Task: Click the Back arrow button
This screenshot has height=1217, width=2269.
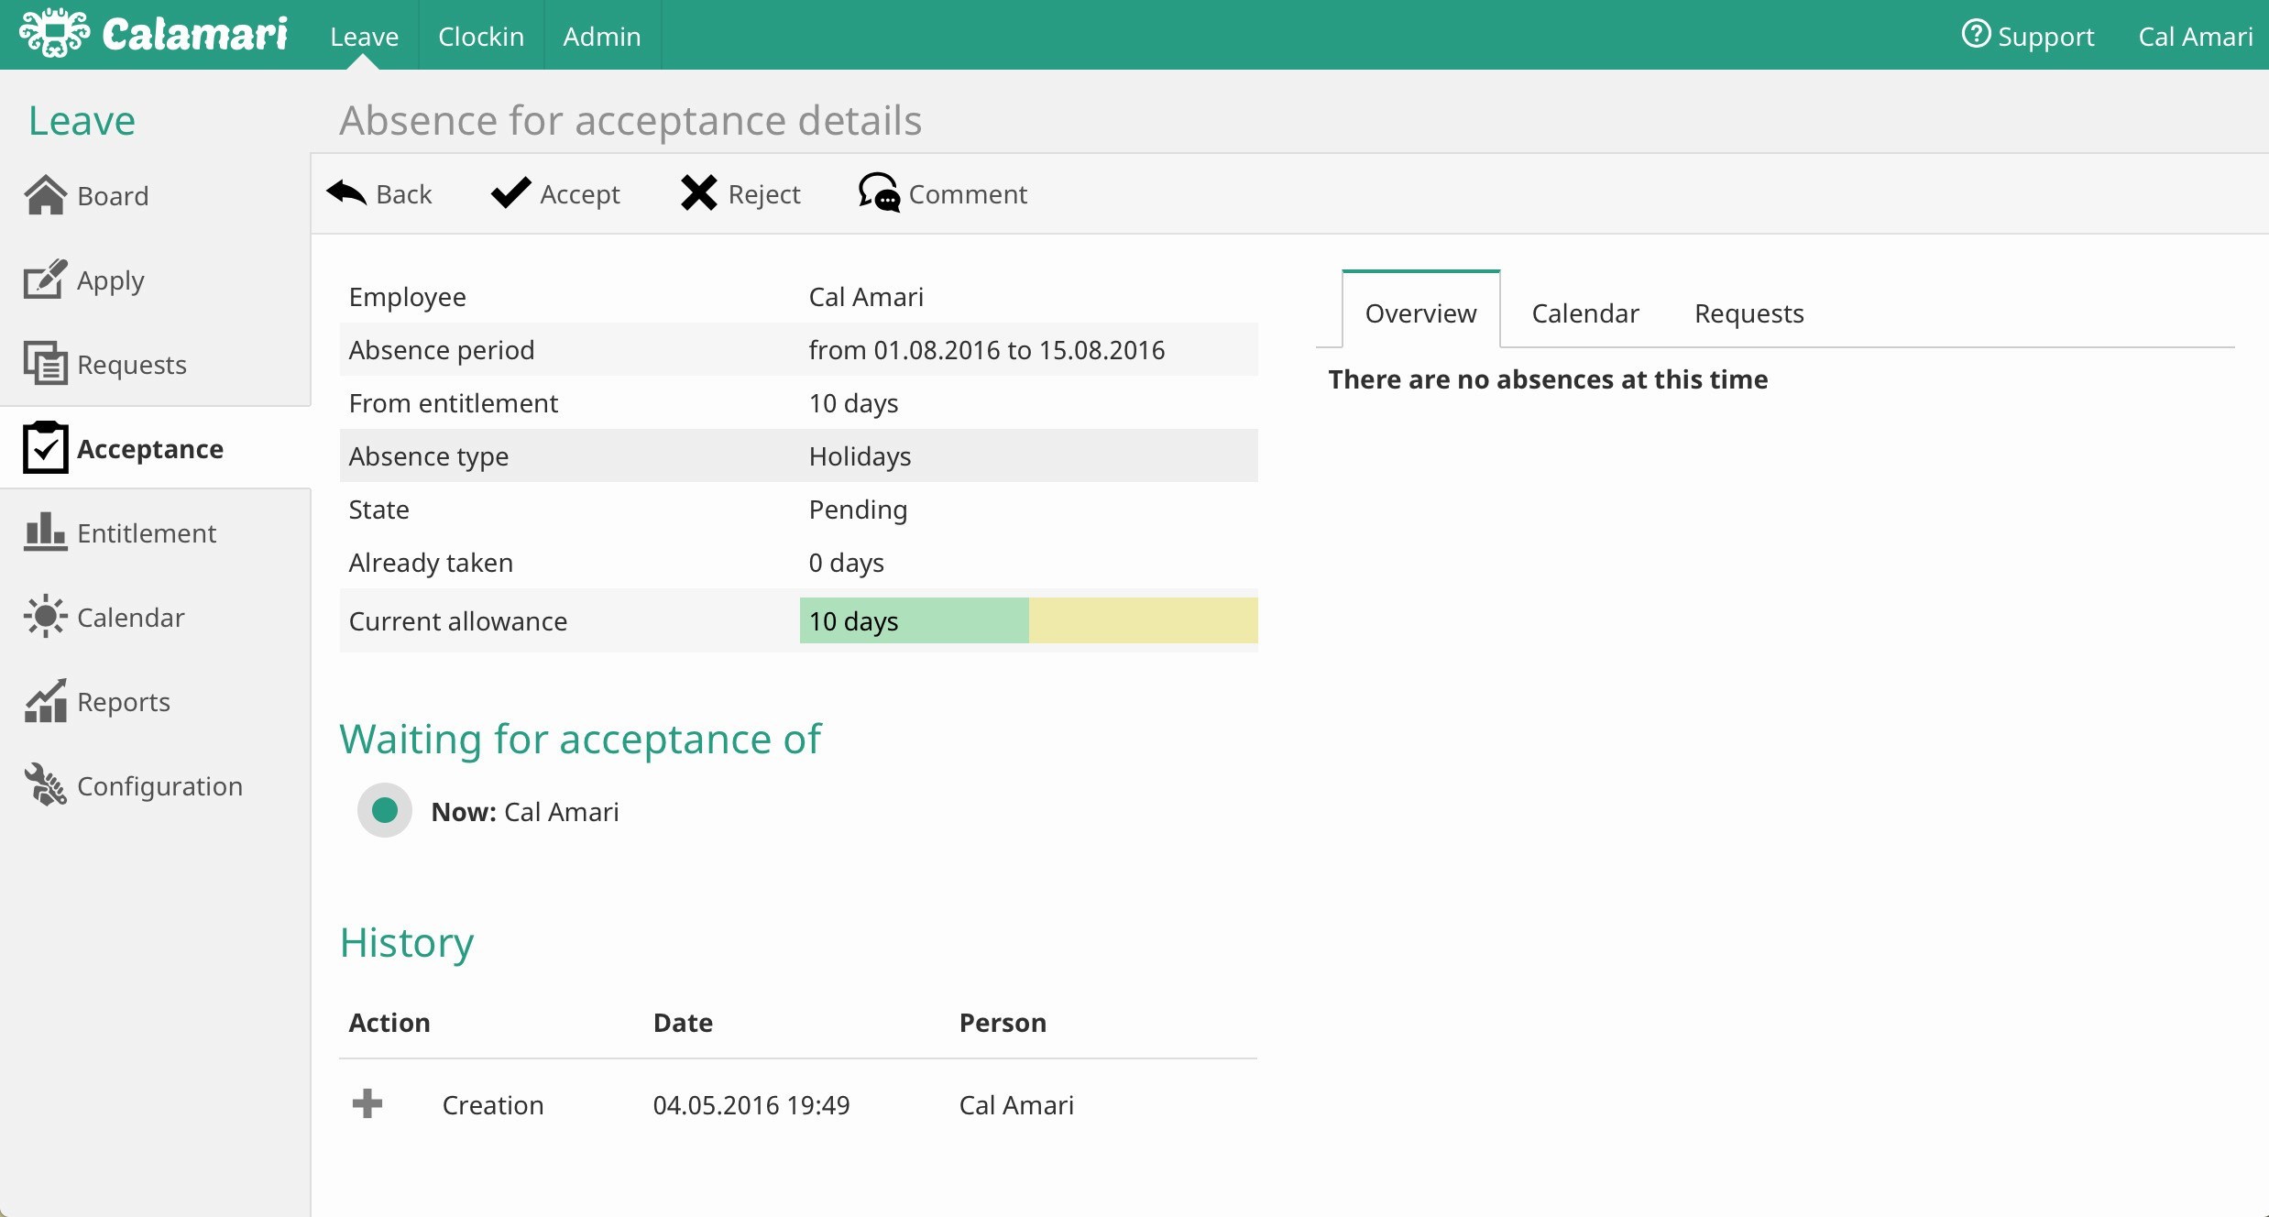Action: pos(378,193)
